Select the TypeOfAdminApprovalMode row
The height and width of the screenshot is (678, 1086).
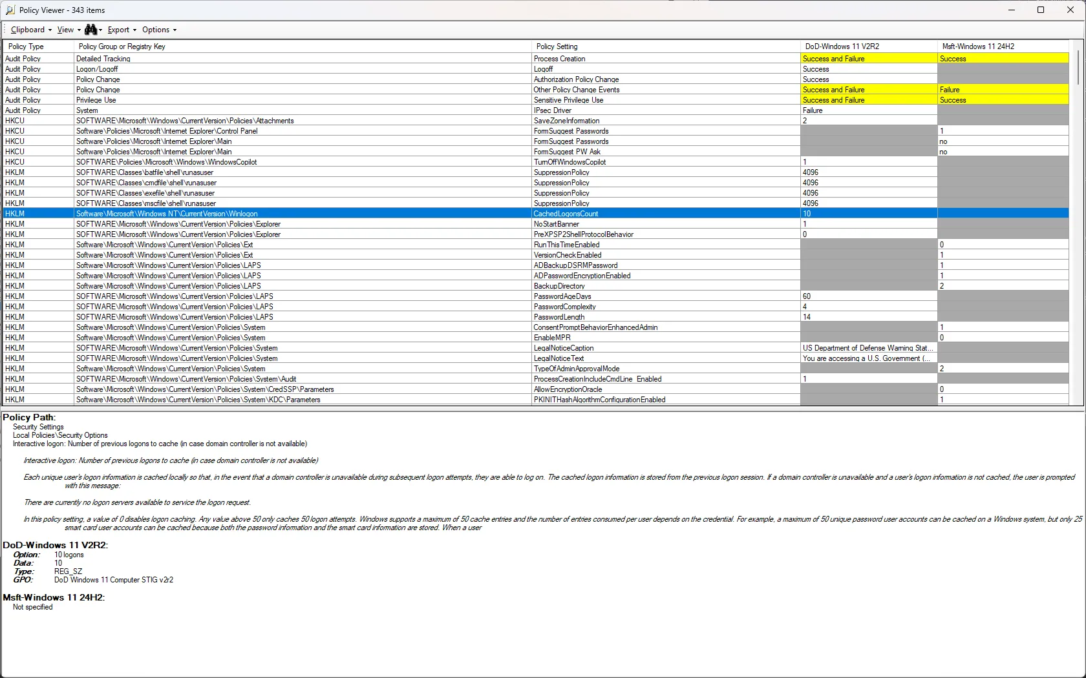point(535,369)
